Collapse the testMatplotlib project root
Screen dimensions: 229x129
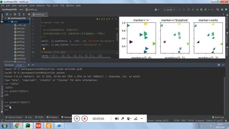[x=6, y=18]
